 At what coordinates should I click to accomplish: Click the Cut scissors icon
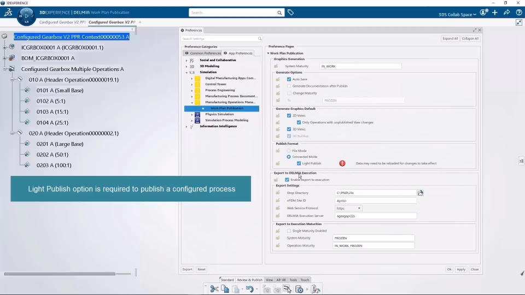(214, 289)
